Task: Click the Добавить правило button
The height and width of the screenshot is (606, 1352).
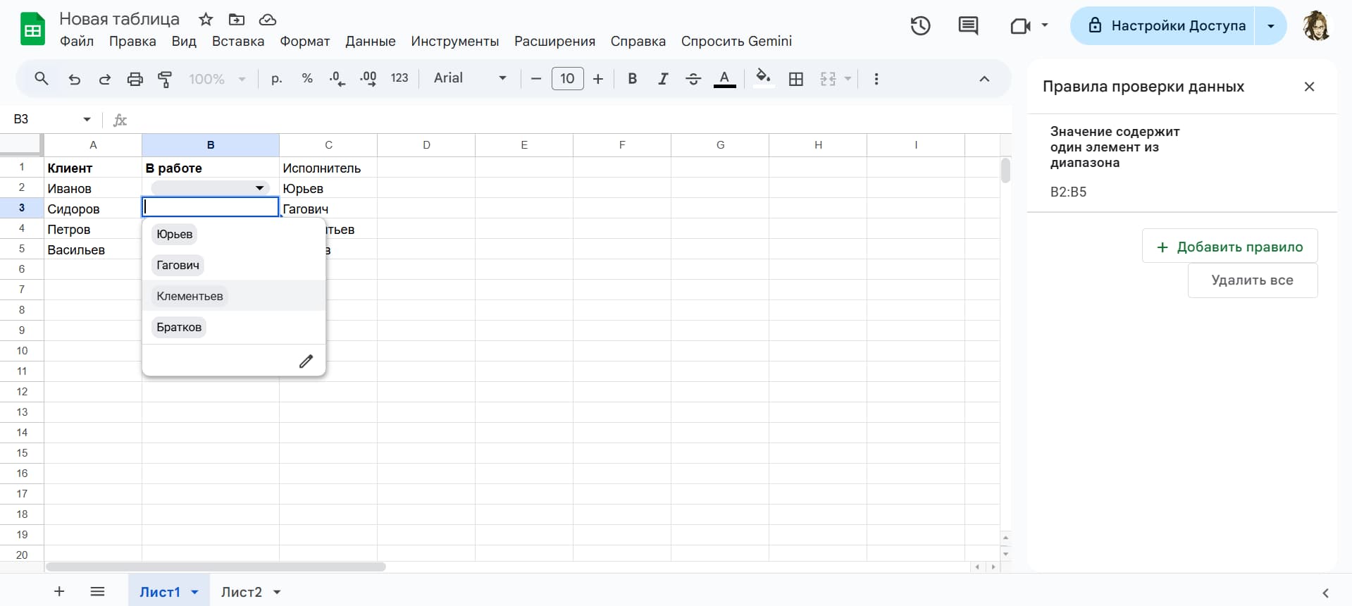Action: point(1229,247)
